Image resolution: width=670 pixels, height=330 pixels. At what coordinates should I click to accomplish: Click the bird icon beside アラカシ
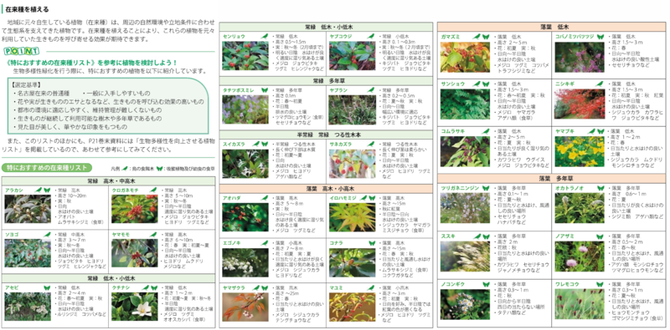tap(39, 190)
